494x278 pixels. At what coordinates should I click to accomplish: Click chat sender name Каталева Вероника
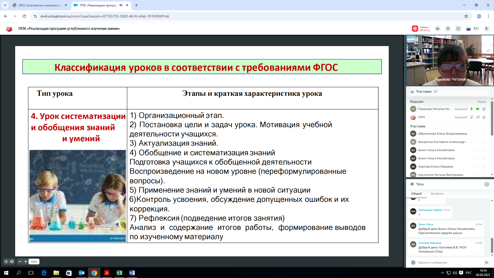430,243
